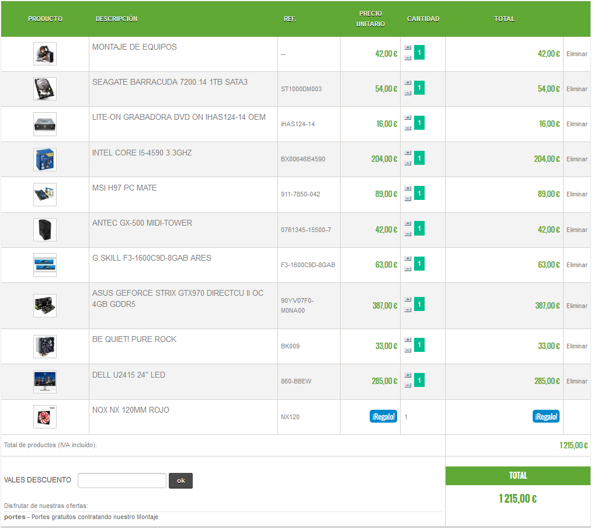Image resolution: width=594 pixels, height=529 pixels.
Task: Remove Intel Core i5-4590 via Eliminar
Action: (x=578, y=159)
